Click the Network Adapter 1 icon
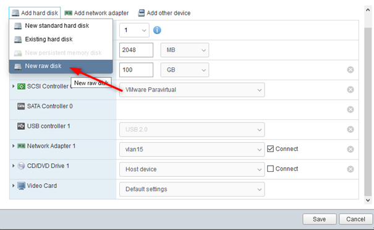374x230 pixels. (21, 146)
